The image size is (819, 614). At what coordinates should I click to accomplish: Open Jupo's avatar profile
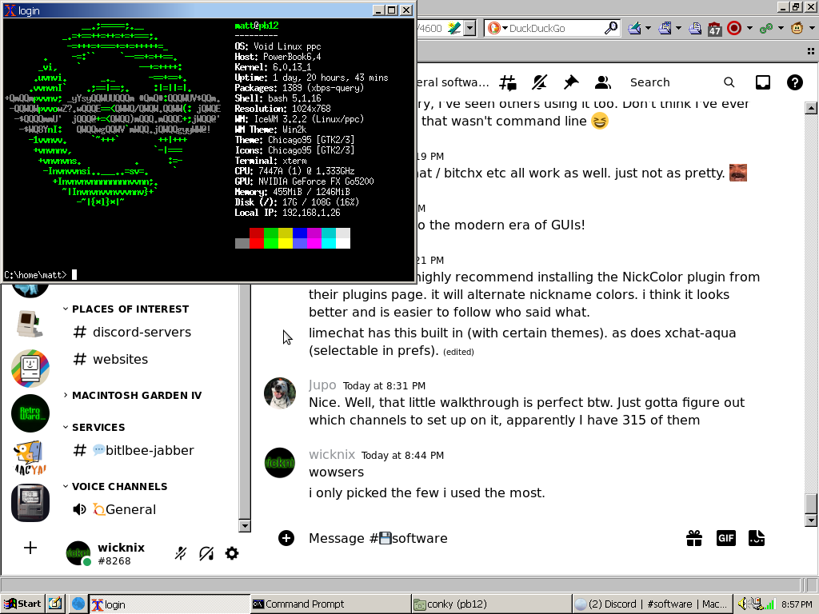point(280,393)
